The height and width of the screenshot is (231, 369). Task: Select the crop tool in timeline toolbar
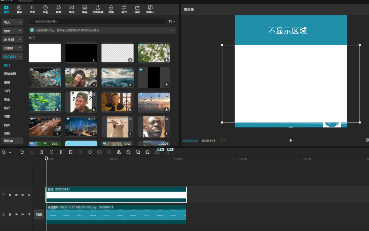coord(138,152)
